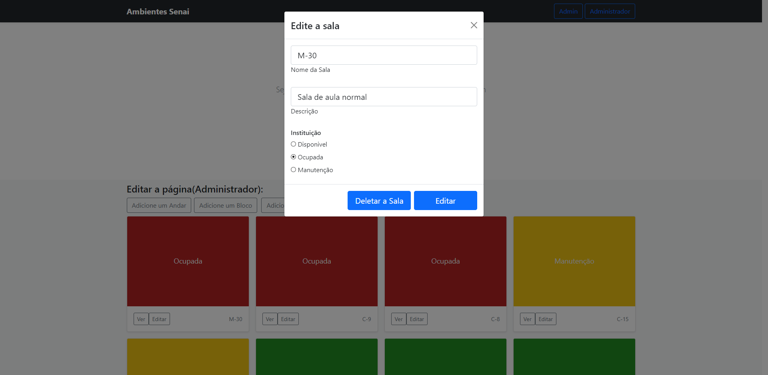The image size is (768, 375).
Task: Select the Disponivel radio option
Action: (x=294, y=144)
